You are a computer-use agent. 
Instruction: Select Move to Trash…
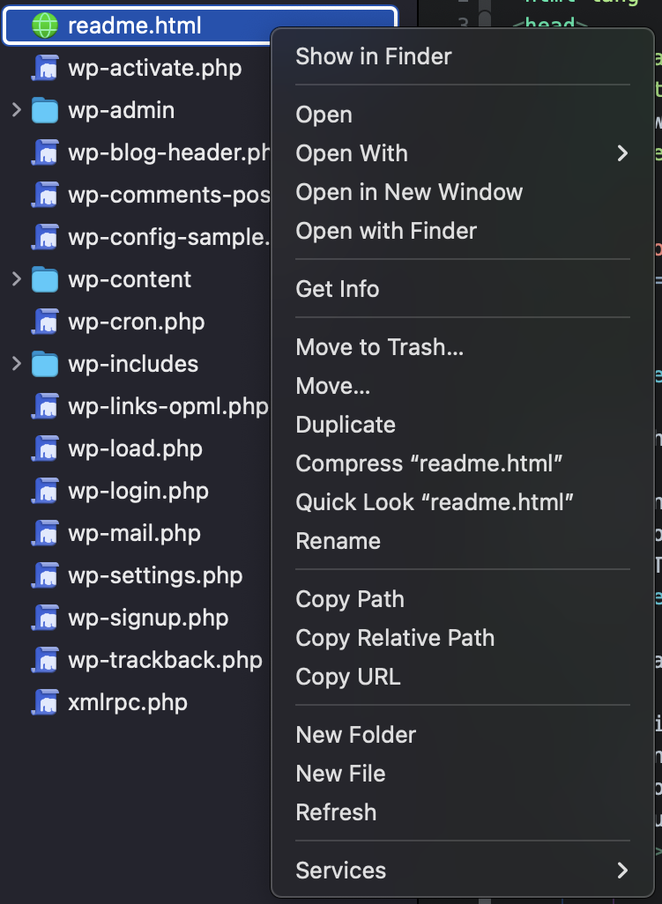point(379,347)
